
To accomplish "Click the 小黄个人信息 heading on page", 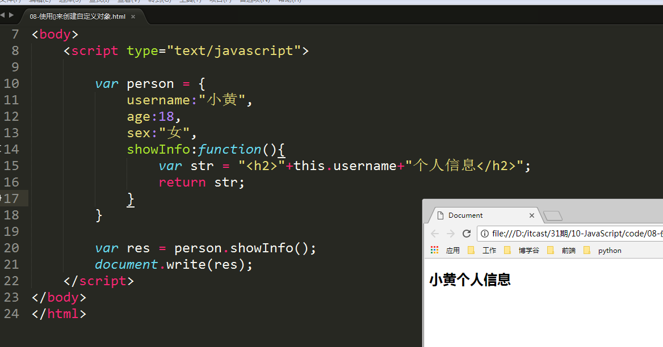I will coord(470,280).
